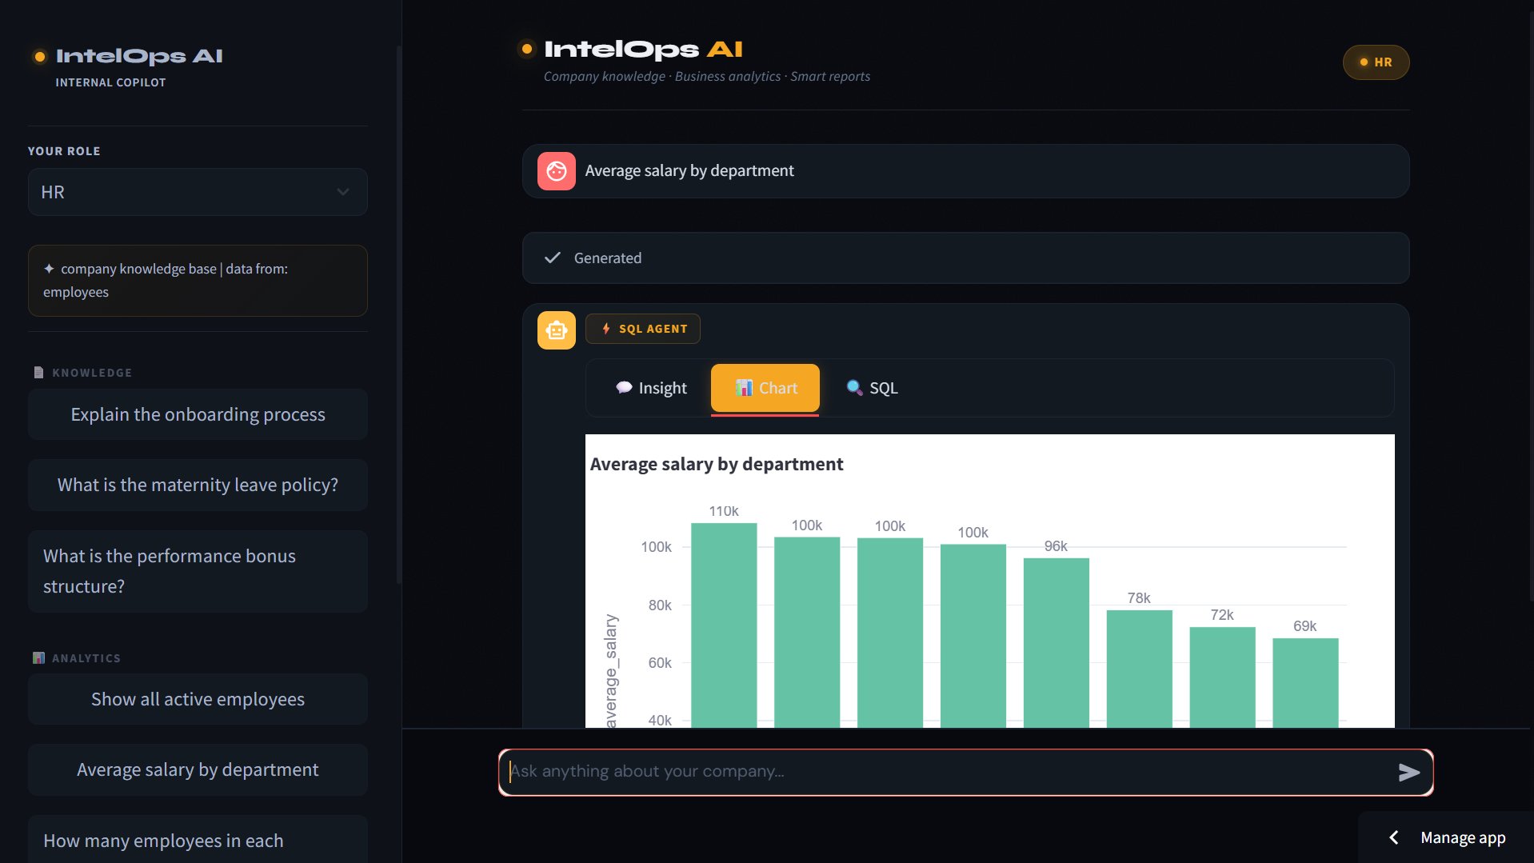The image size is (1534, 863).
Task: Click the speech bubble icon on Insight tab
Action: tap(625, 388)
